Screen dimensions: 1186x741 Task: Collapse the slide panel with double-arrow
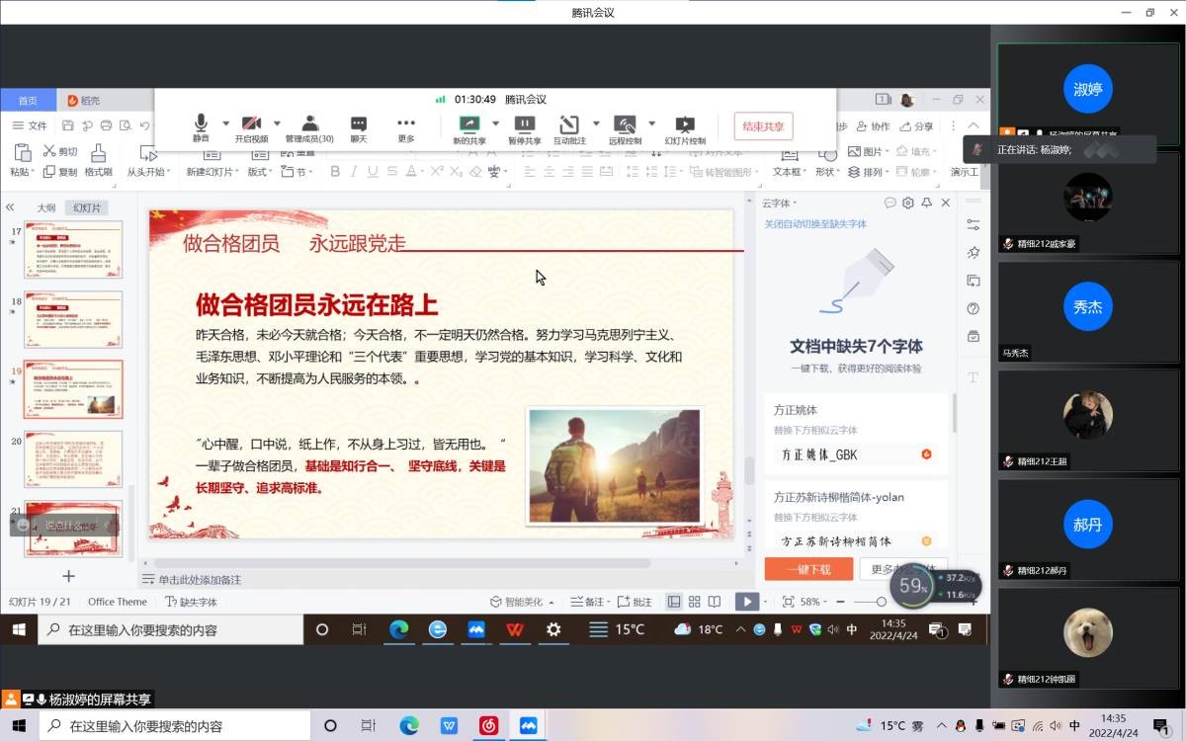pos(10,207)
